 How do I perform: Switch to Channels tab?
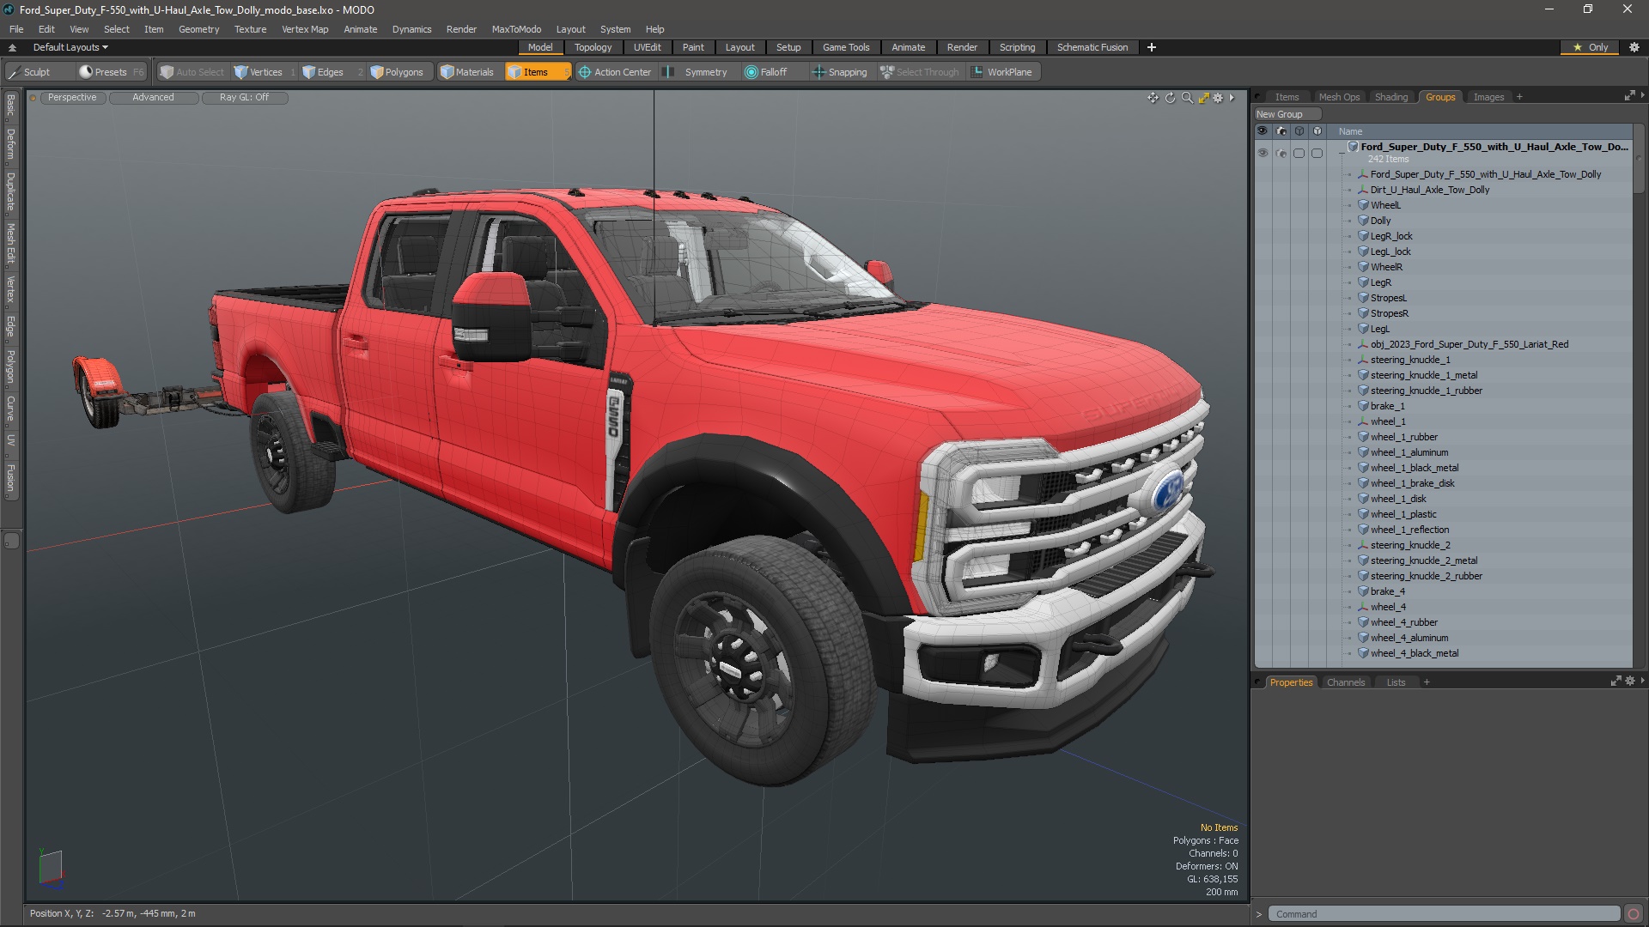(x=1345, y=682)
